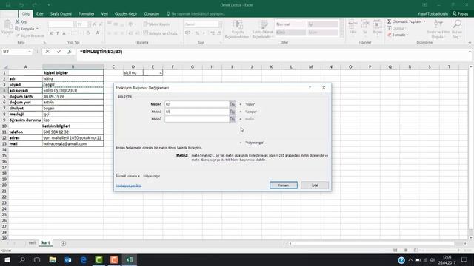Expand the Name Box dropdown arrow
Screen dimensions: 474x266
click(x=30, y=52)
